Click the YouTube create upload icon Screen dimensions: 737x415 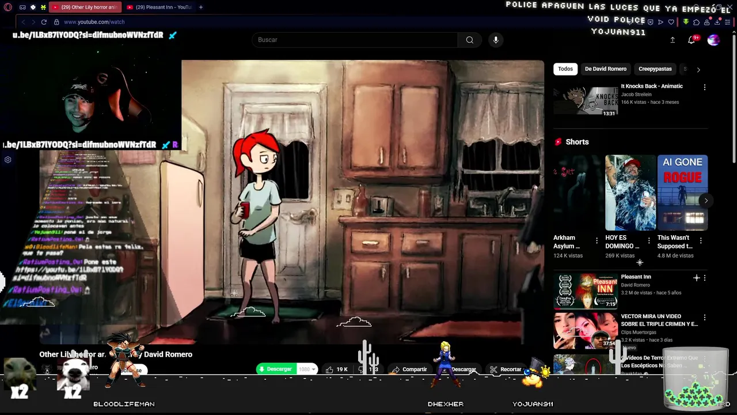click(x=673, y=40)
